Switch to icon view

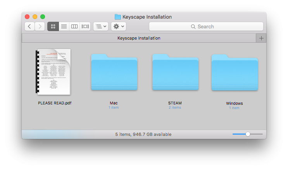coord(53,26)
